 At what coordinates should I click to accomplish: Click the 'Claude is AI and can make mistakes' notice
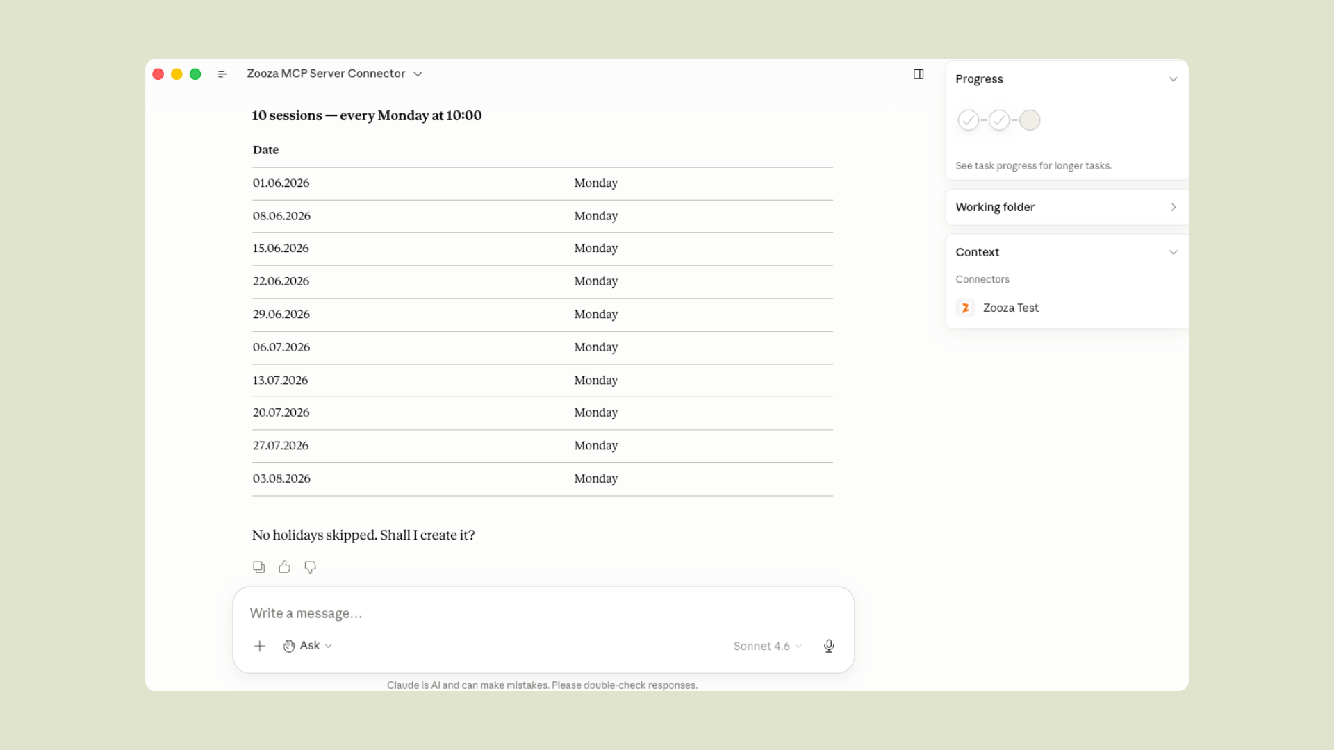pyautogui.click(x=542, y=685)
